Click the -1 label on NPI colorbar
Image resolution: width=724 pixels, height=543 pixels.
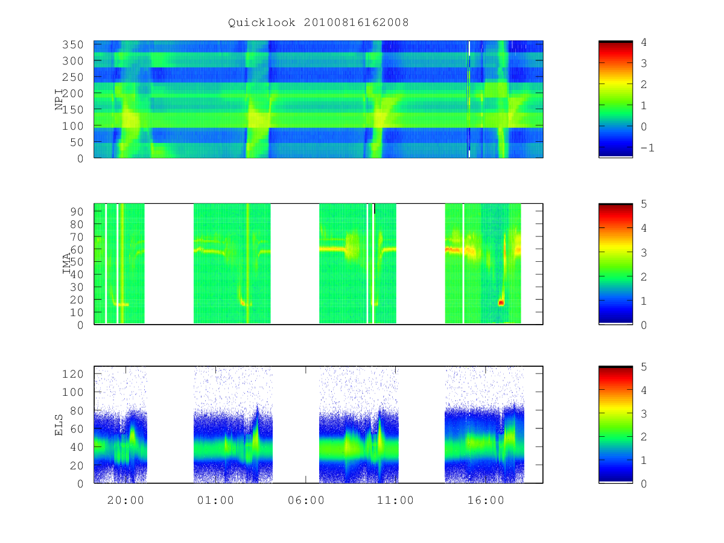coord(646,148)
